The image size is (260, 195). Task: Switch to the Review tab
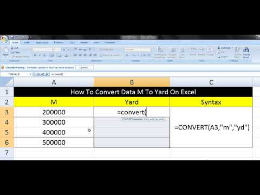point(84,43)
